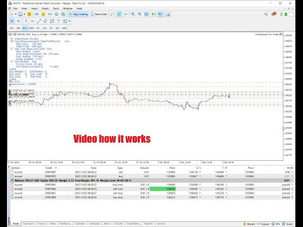The width and height of the screenshot is (303, 227).
Task: Open the View menu
Action: (x=24, y=9)
